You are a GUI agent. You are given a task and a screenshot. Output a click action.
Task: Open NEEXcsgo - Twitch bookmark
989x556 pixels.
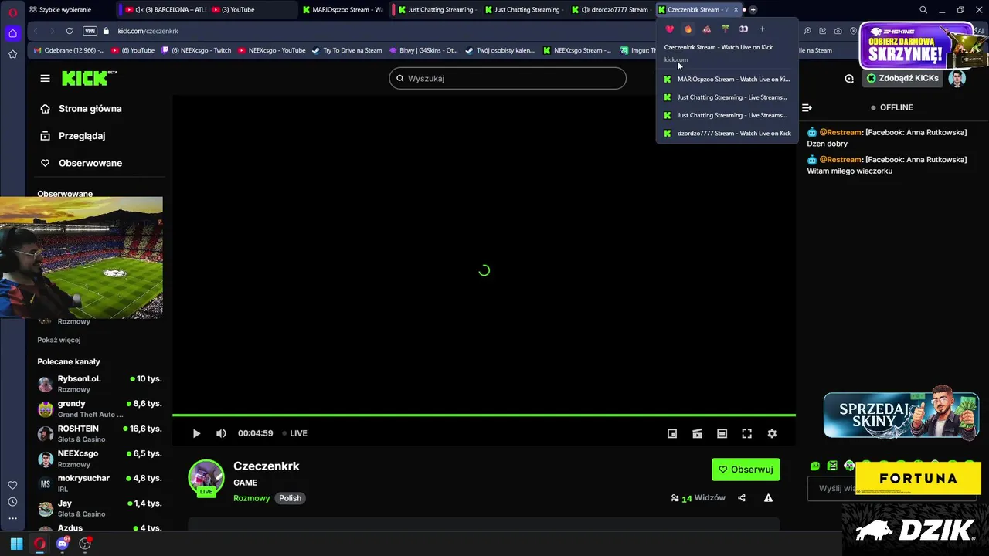(x=197, y=50)
